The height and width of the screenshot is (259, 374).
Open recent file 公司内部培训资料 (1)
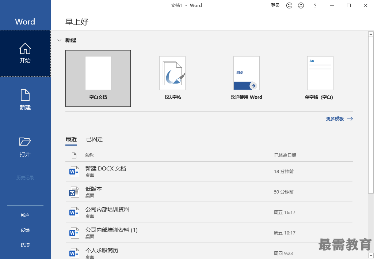pyautogui.click(x=209, y=233)
